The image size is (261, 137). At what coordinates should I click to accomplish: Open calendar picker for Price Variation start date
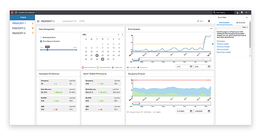[x=191, y=67]
